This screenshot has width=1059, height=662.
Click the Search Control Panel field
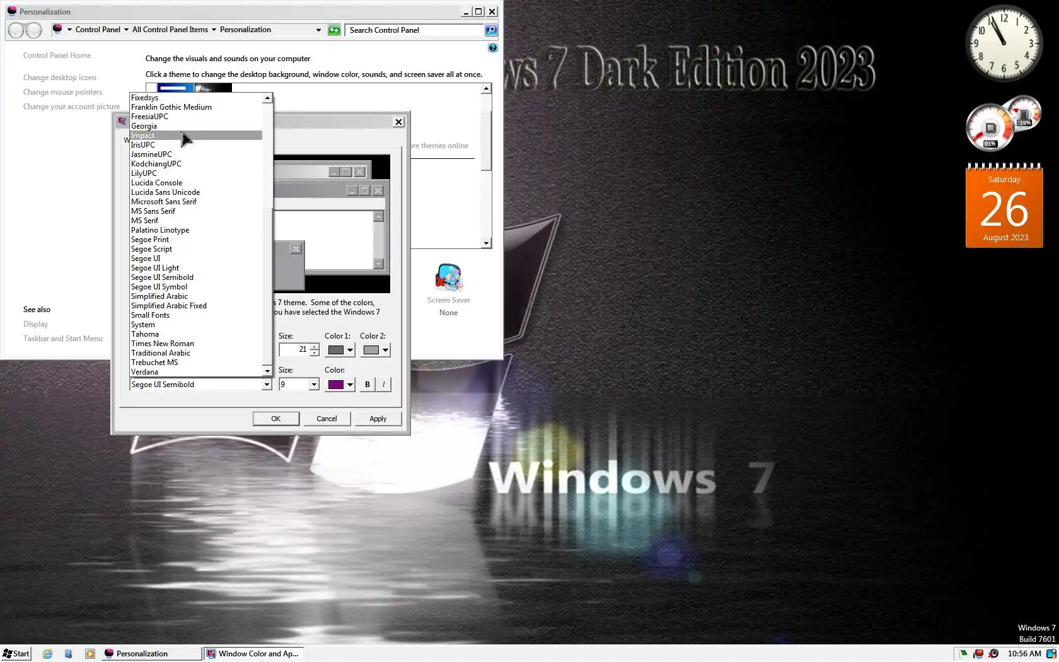[415, 30]
